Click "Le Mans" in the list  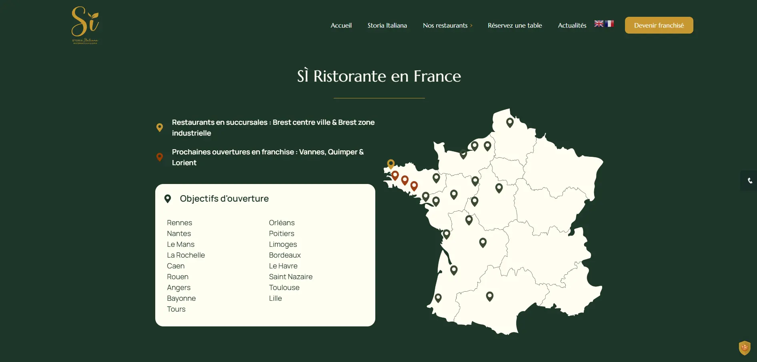(181, 244)
